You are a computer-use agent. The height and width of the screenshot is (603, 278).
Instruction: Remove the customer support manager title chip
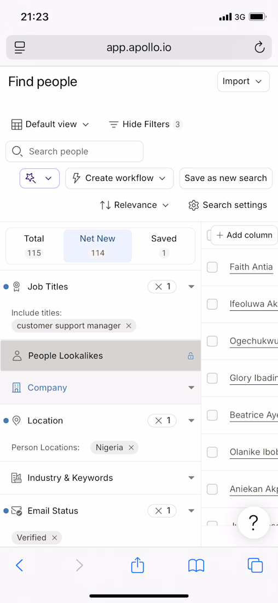click(x=129, y=326)
